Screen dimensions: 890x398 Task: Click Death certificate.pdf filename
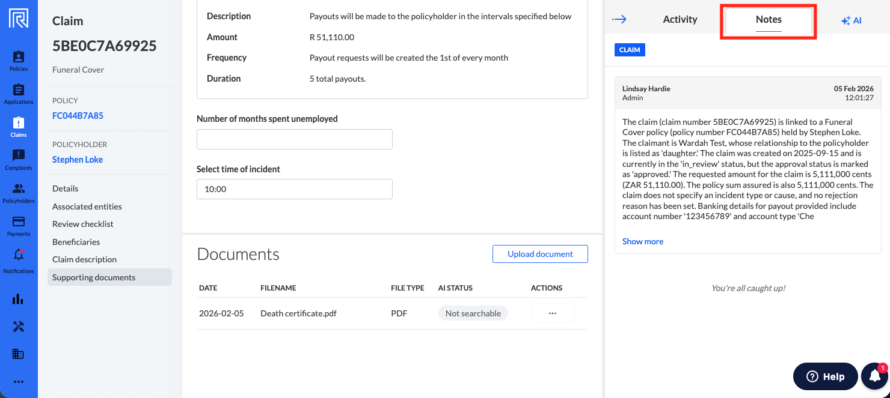299,313
